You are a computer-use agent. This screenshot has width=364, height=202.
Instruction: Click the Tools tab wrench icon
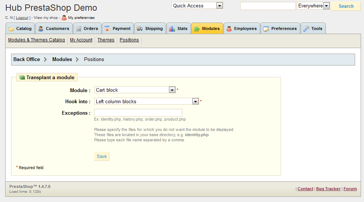coord(306,29)
